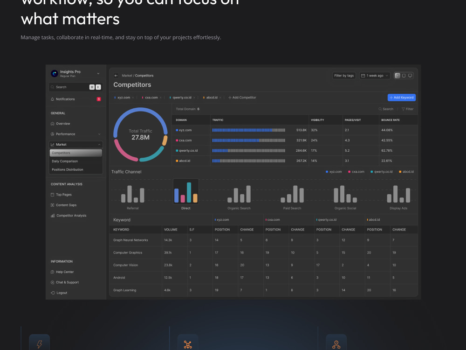Select Competitors submenu item
This screenshot has height=350, width=466.
point(76,153)
